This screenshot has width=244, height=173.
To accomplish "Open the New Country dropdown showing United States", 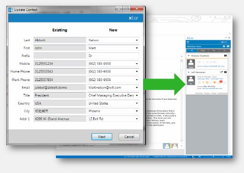I will coord(113,103).
